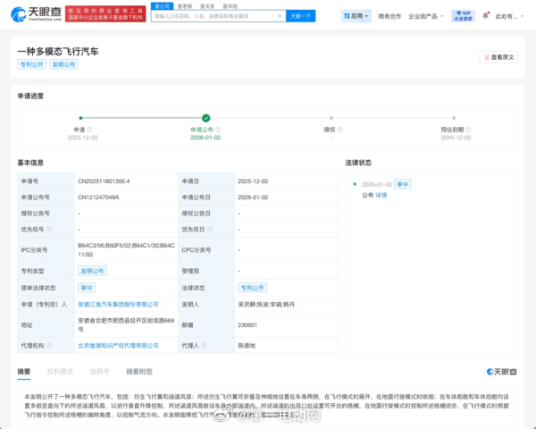The width and height of the screenshot is (536, 429).
Task: Show help icon next to 预估到期
Action: pyautogui.click(x=469, y=130)
